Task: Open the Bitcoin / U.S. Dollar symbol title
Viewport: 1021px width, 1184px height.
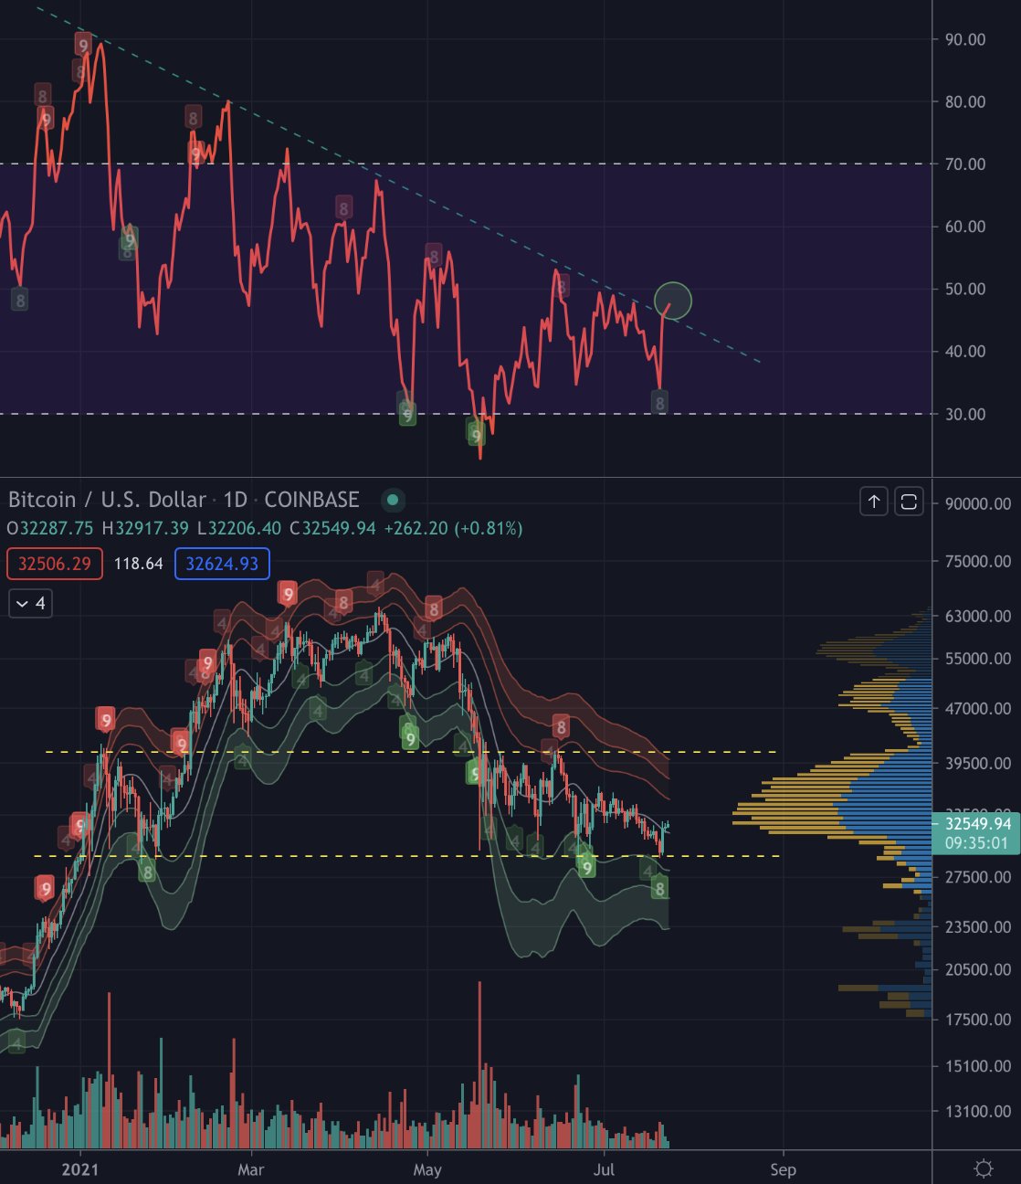Action: point(107,500)
